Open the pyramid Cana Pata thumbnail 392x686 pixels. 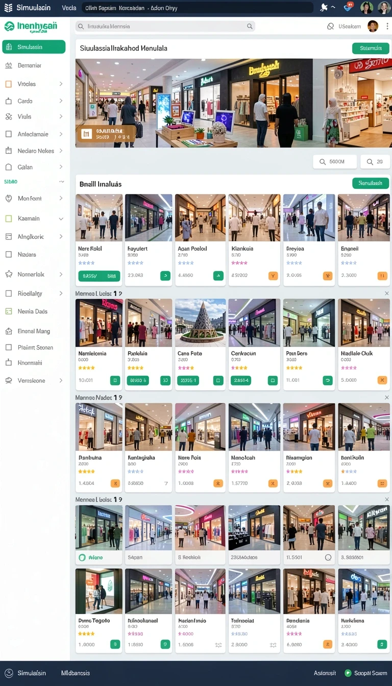[x=200, y=323]
